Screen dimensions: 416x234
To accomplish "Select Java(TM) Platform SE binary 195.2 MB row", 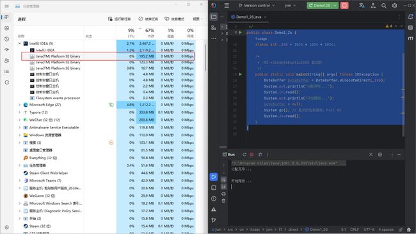I will [x=108, y=56].
